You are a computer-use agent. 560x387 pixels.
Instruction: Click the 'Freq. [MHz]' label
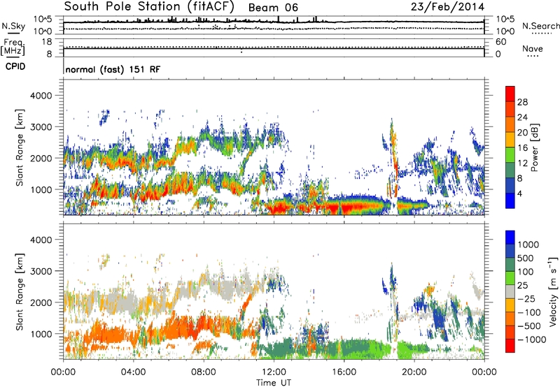[x=13, y=47]
